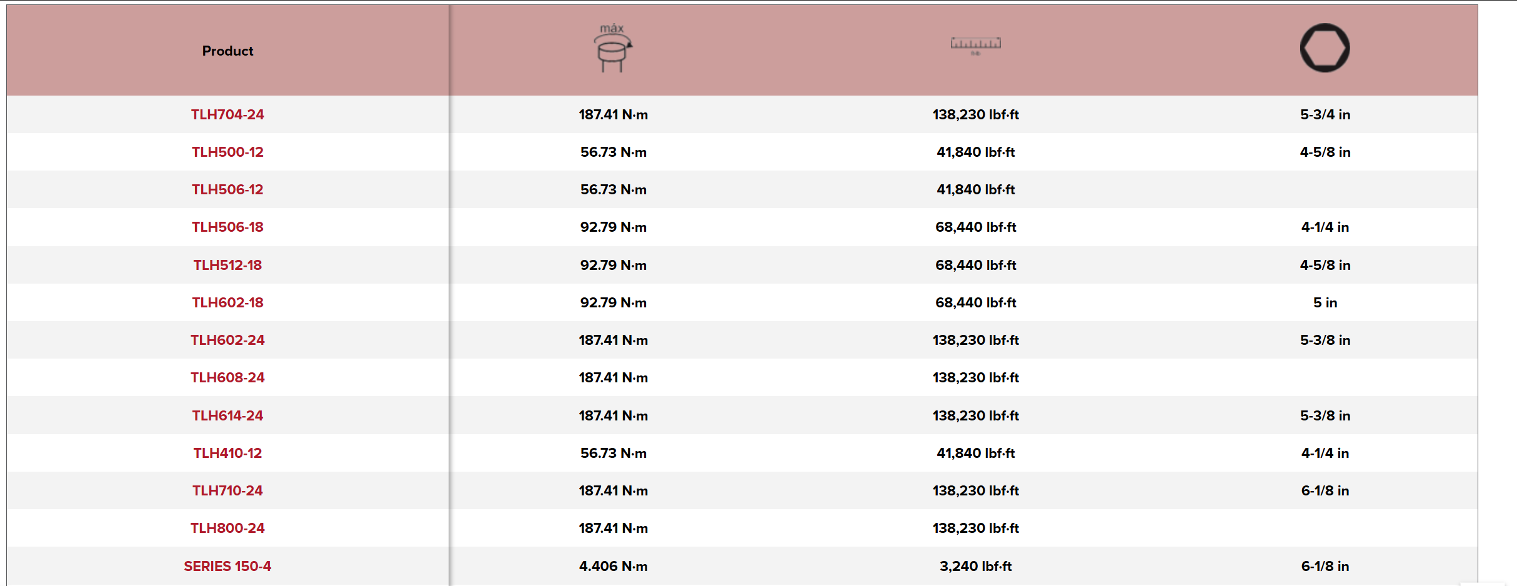Viewport: 1517px width, 586px height.
Task: Click the Product column header
Action: pos(227,51)
